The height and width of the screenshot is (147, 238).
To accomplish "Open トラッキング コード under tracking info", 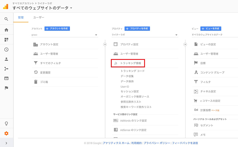I will pyautogui.click(x=133, y=71).
